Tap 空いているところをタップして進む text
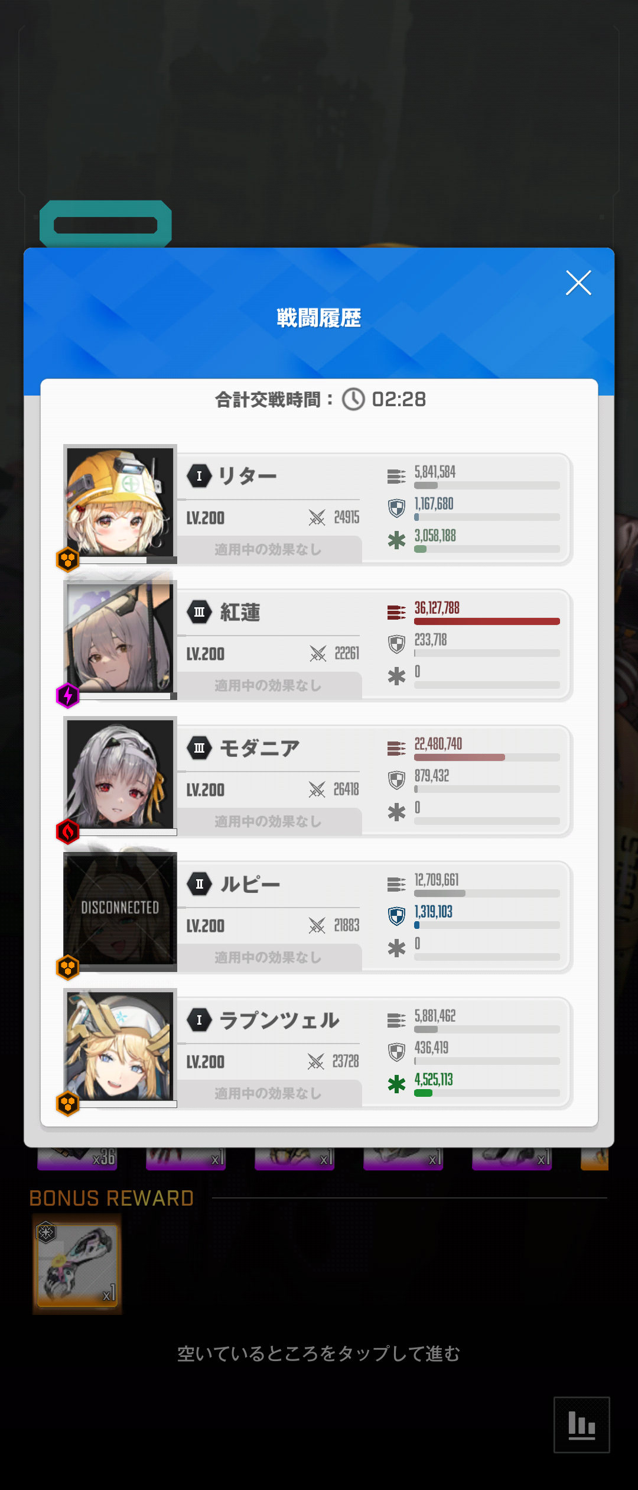Viewport: 638px width, 1490px height. pyautogui.click(x=319, y=1353)
